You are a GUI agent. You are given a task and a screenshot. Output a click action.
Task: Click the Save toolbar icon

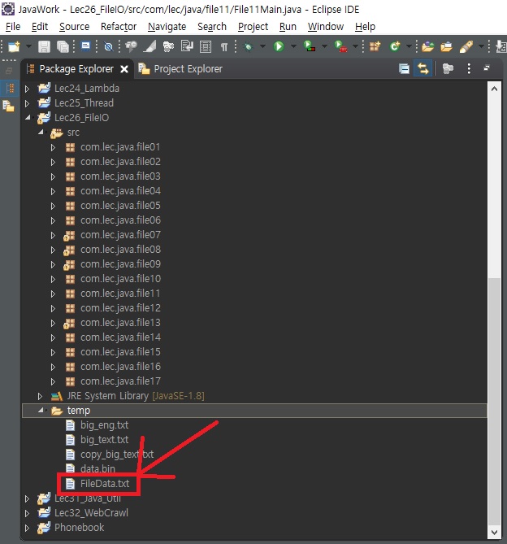(44, 46)
